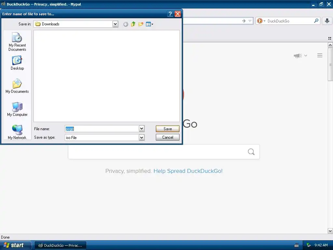Choose search engine via DuckDuckGo icon
The image size is (333, 250).
coord(261,21)
